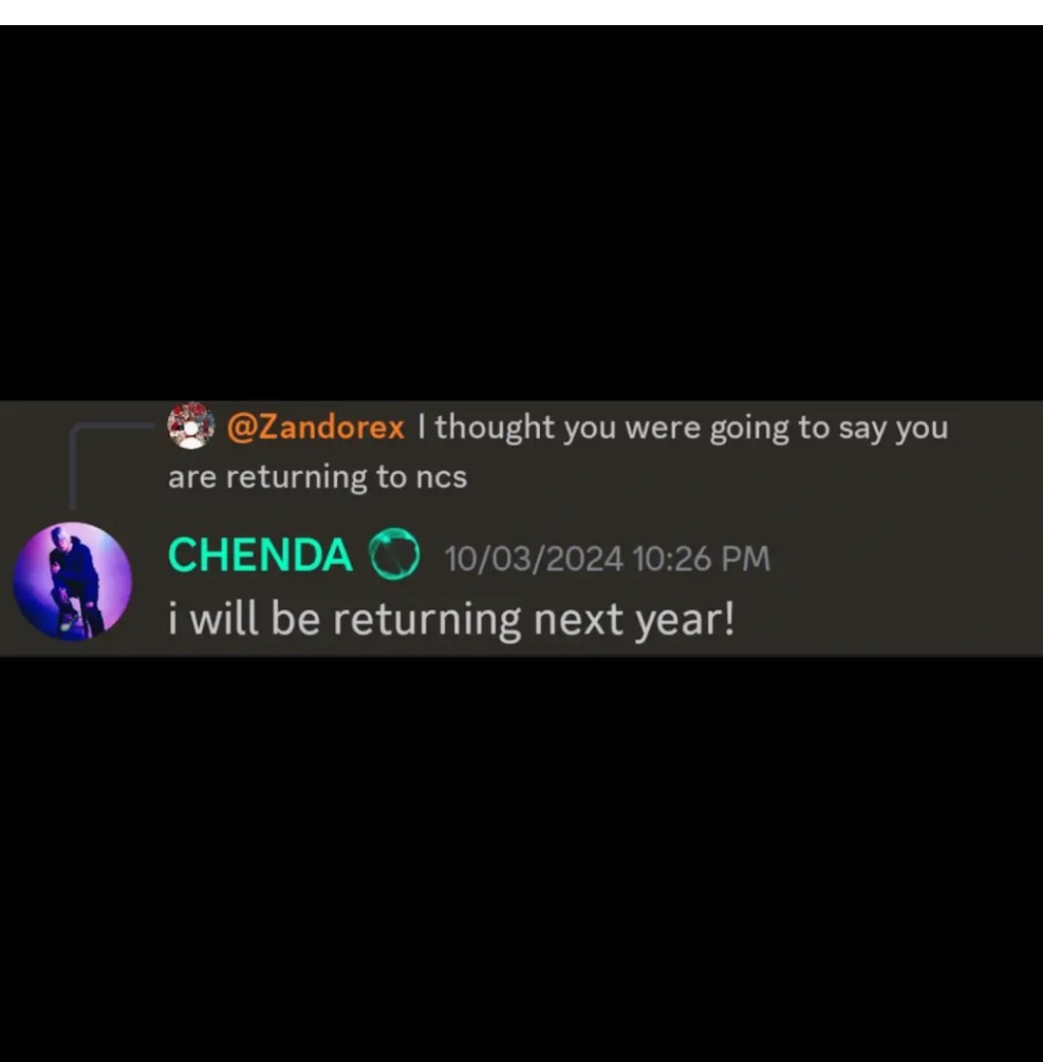Viewport: 1043px width, 1062px height.
Task: Click empty message row area right of timestamp
Action: point(907,559)
